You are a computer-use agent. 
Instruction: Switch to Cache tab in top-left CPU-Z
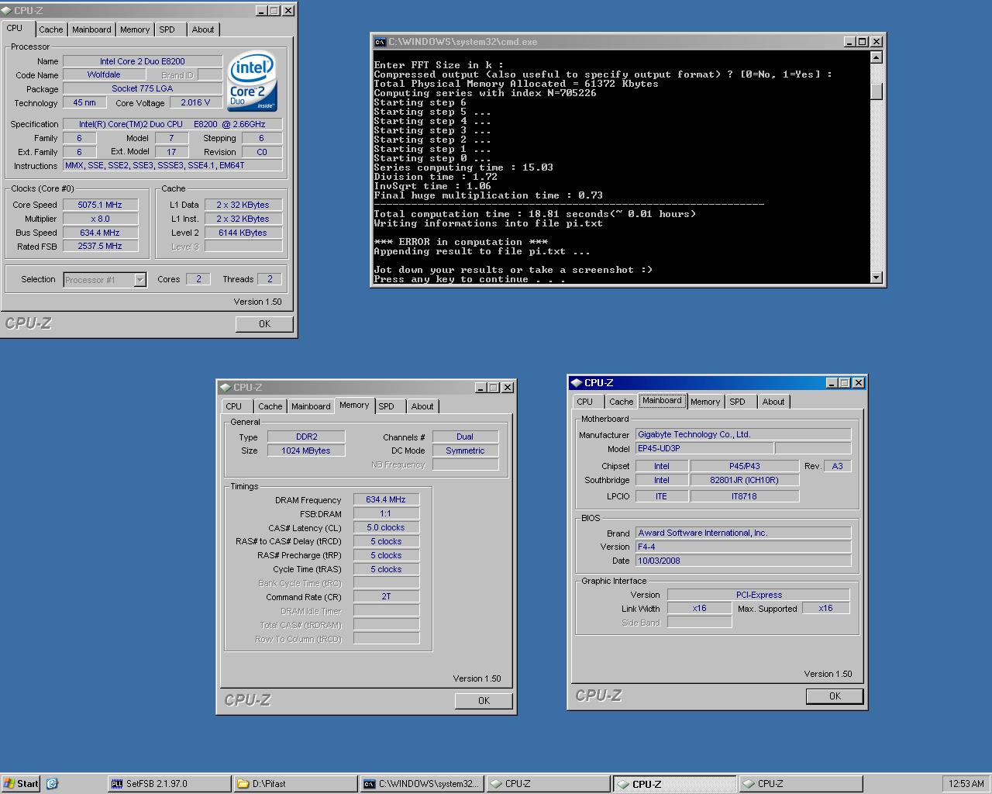click(x=51, y=29)
